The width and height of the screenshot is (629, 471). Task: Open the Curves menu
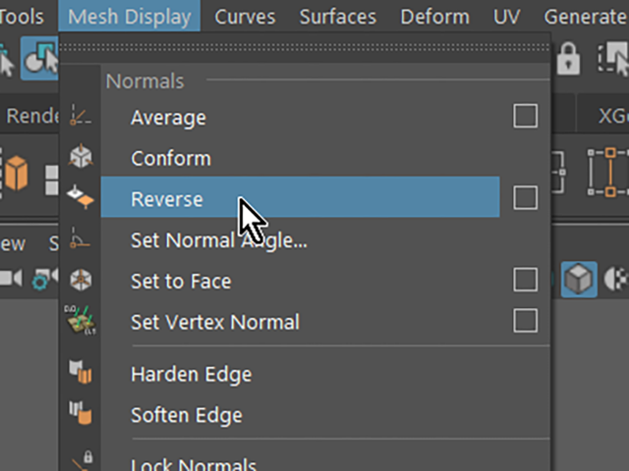click(245, 17)
